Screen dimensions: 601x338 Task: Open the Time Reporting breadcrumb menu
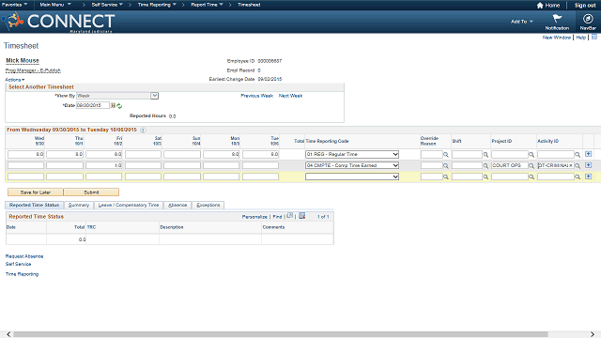click(157, 5)
